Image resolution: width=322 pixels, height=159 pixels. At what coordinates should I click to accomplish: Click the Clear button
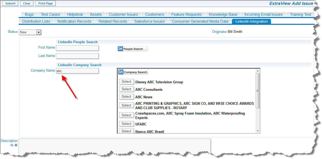27,3
